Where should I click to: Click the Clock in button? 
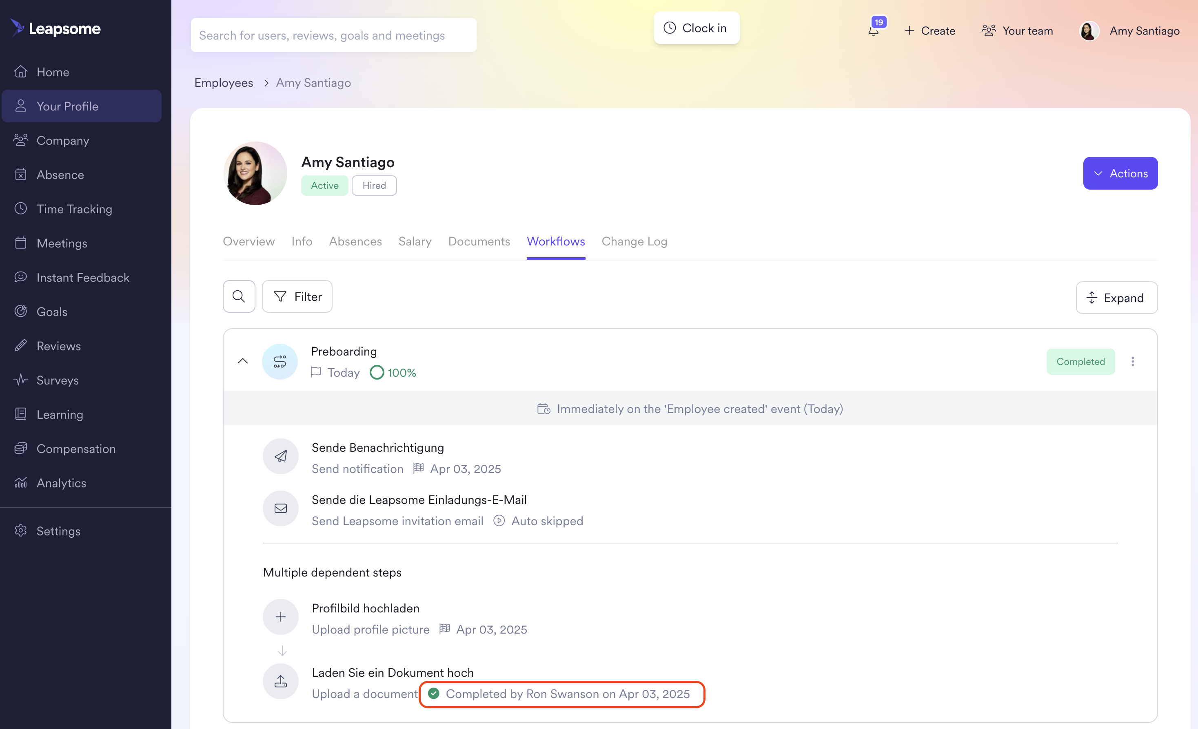click(696, 28)
